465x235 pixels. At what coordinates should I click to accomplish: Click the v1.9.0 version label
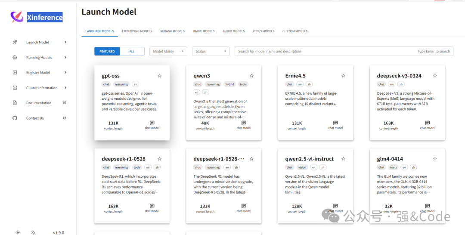click(59, 232)
